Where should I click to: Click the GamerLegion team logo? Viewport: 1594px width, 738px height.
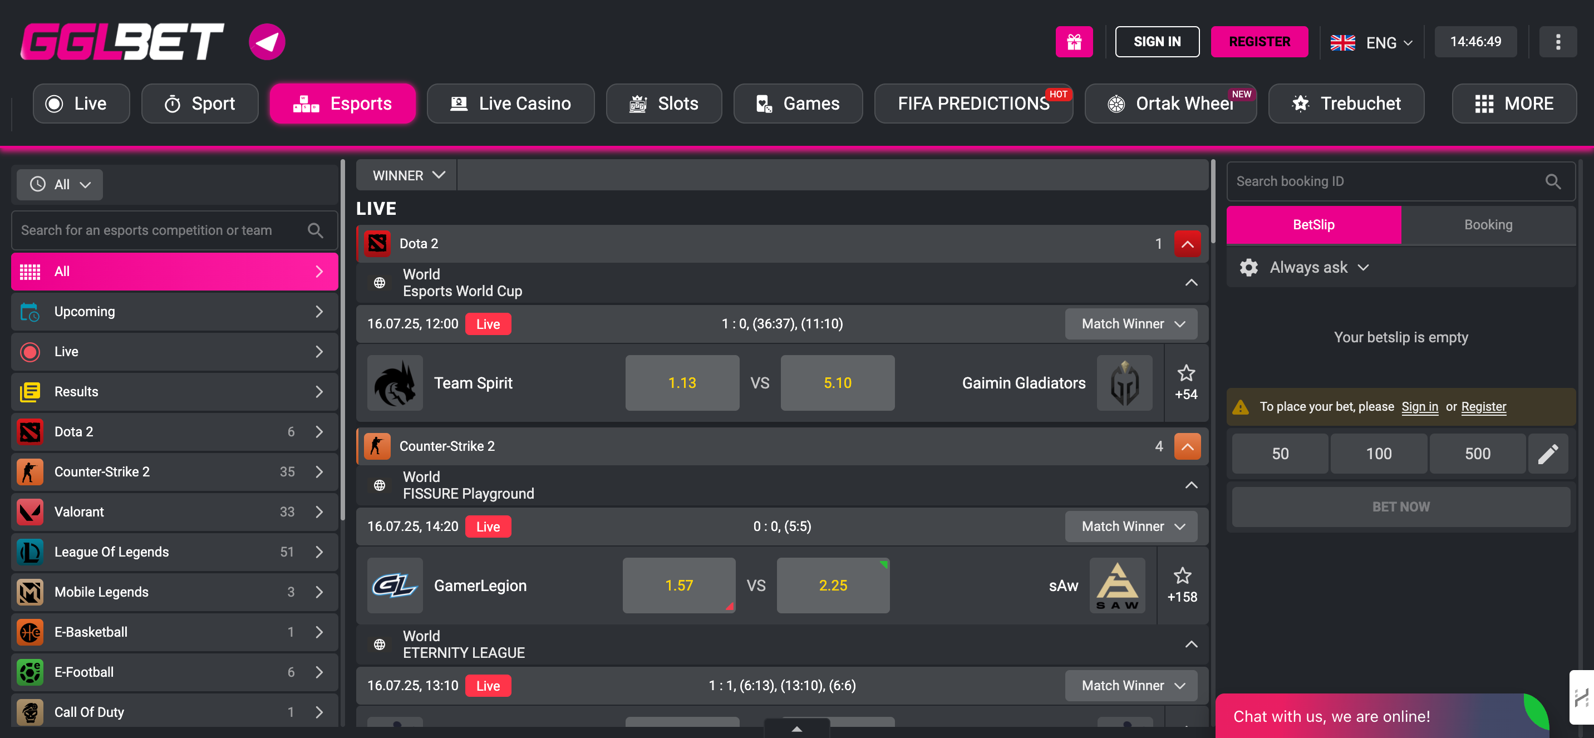pyautogui.click(x=395, y=585)
